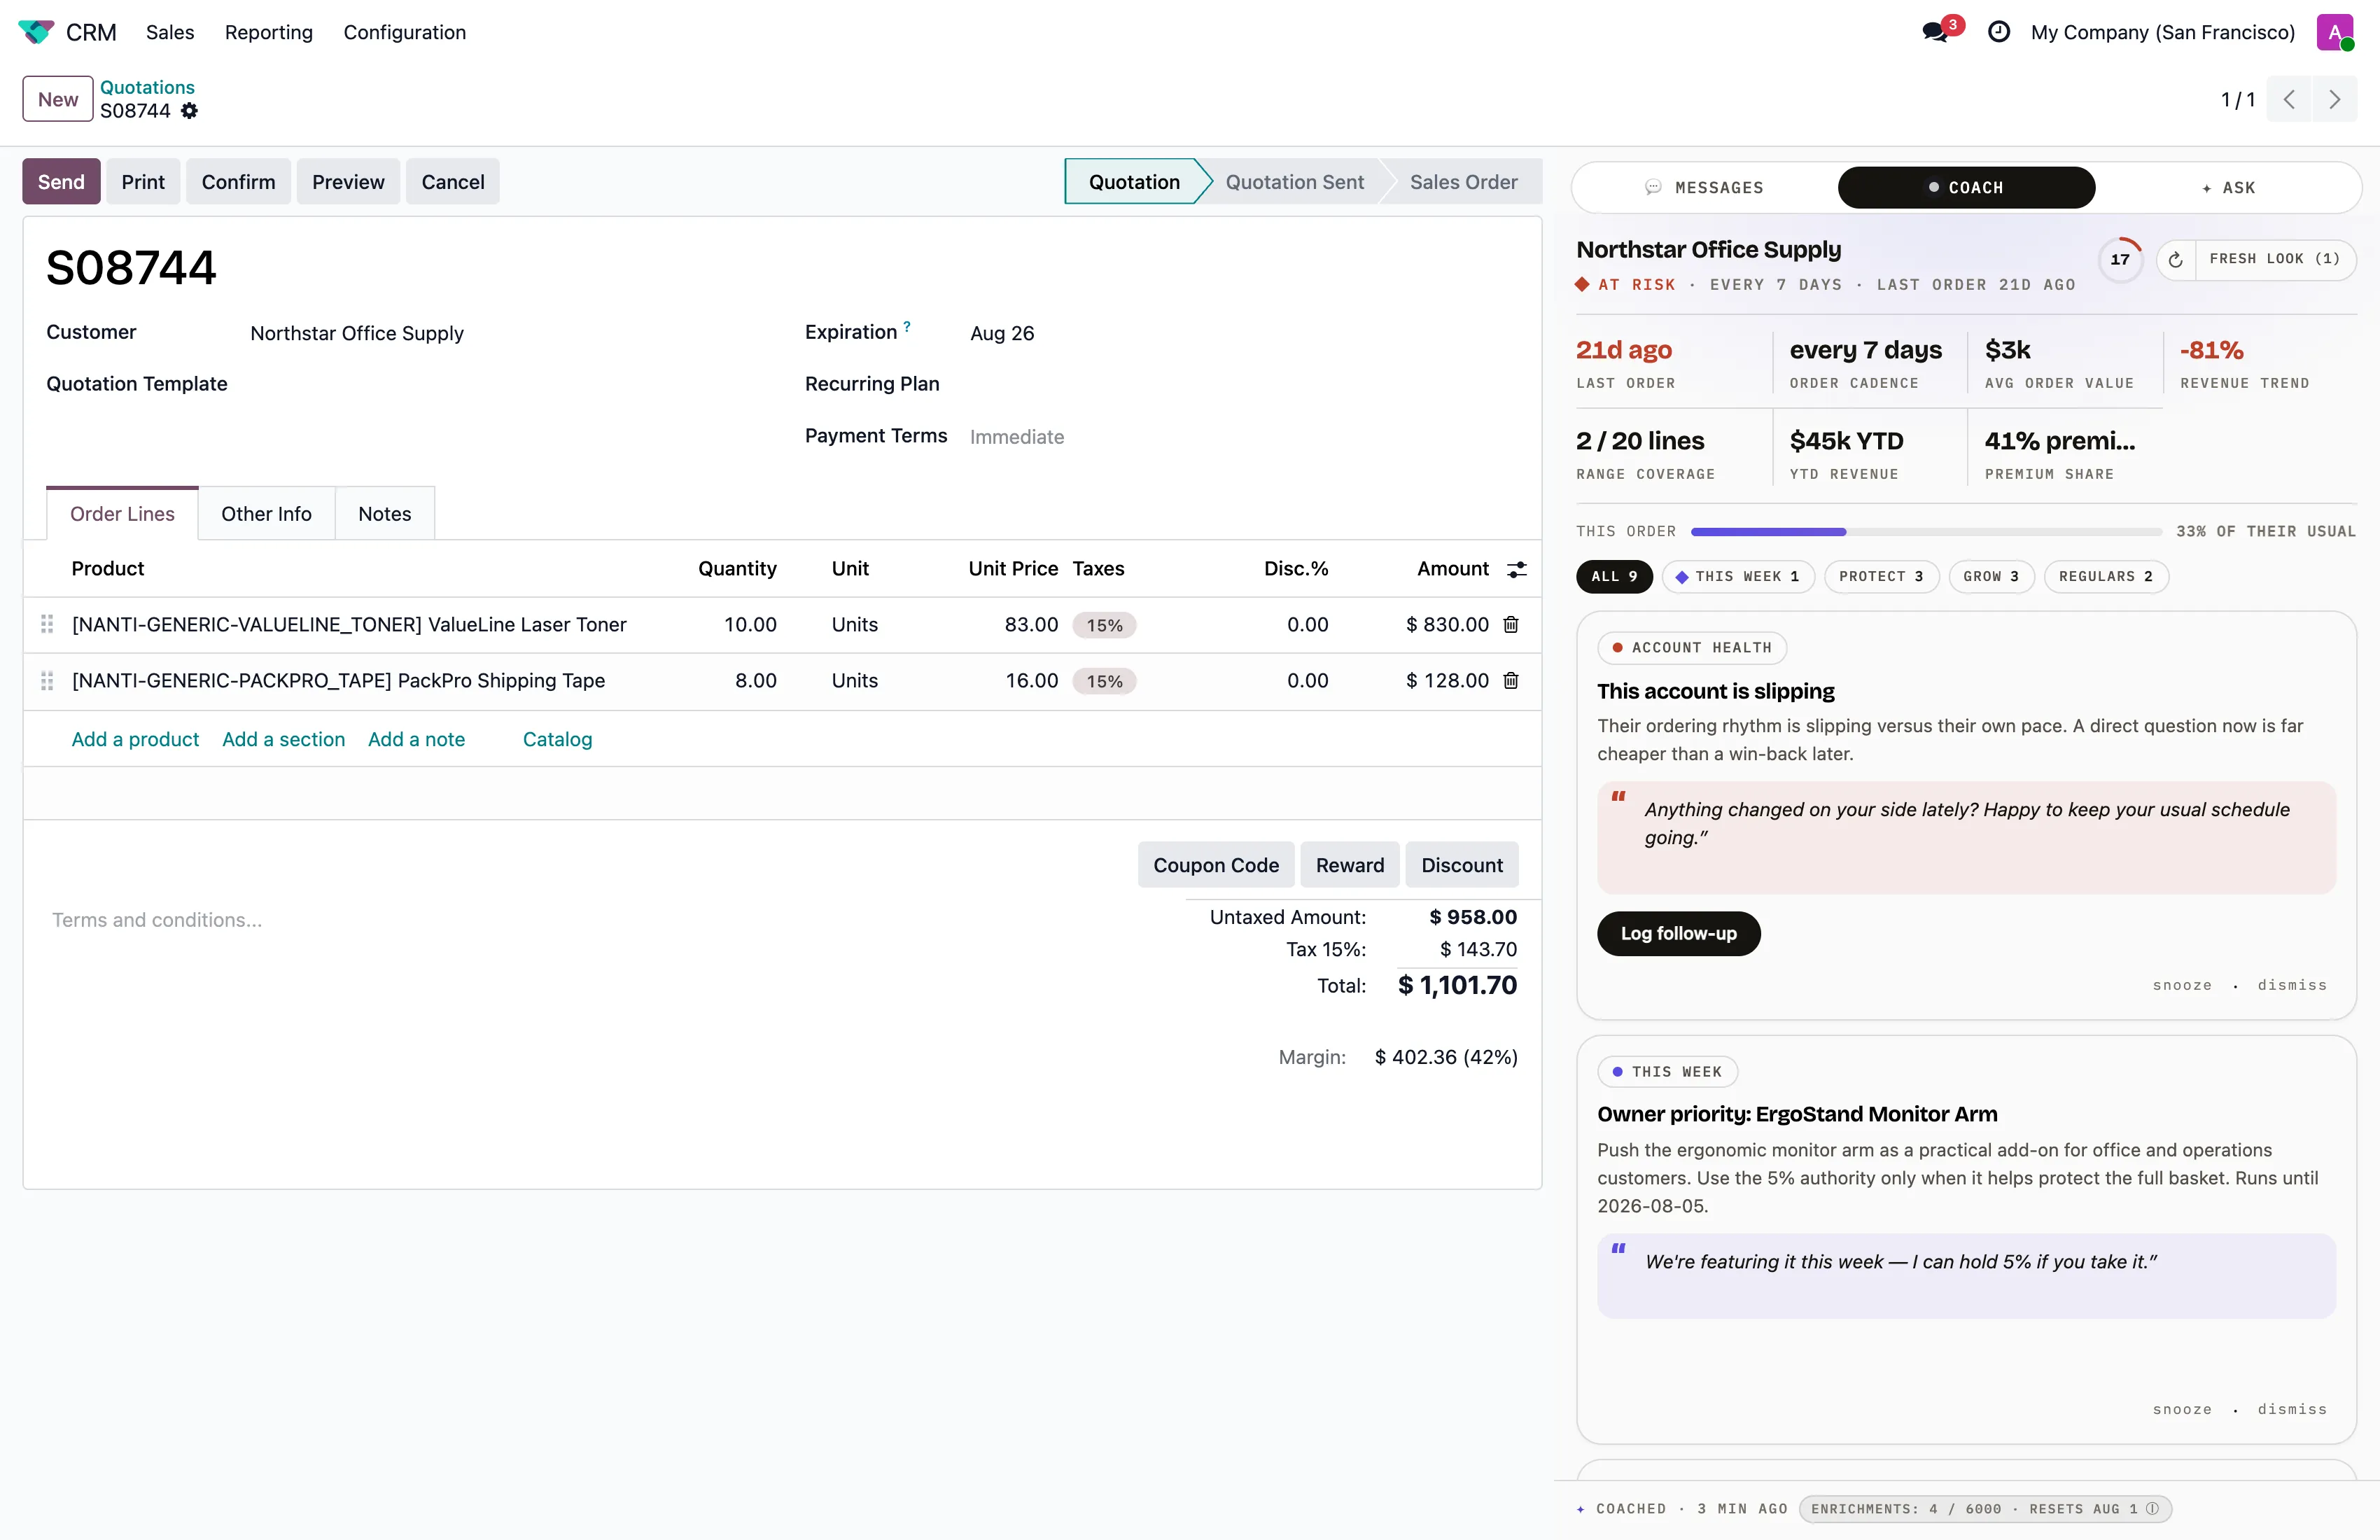Open the CRM app logo icon
The width and height of the screenshot is (2380, 1540).
[36, 32]
